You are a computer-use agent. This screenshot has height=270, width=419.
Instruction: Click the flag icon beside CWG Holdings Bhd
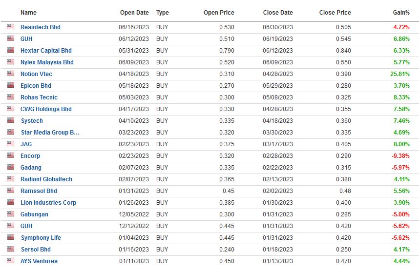(11, 109)
